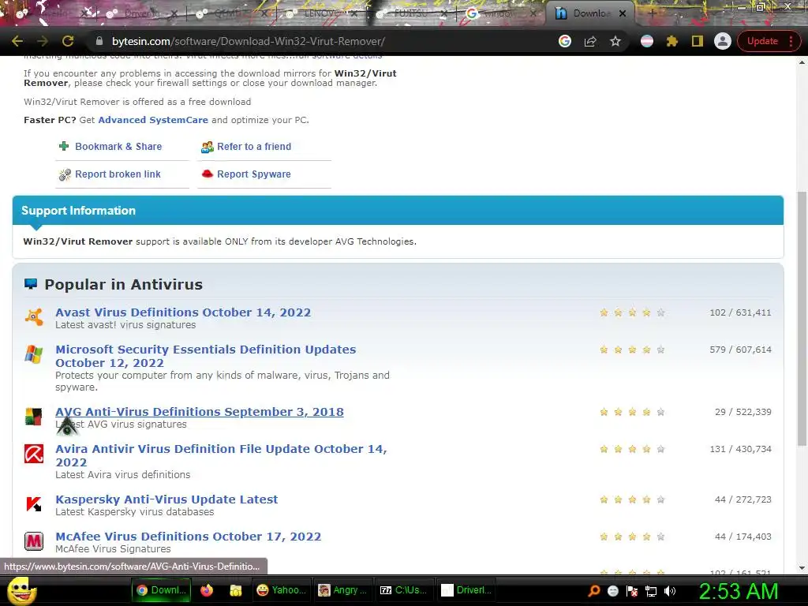Click the scrollbar down arrow
The width and height of the screenshot is (808, 606).
(x=802, y=568)
